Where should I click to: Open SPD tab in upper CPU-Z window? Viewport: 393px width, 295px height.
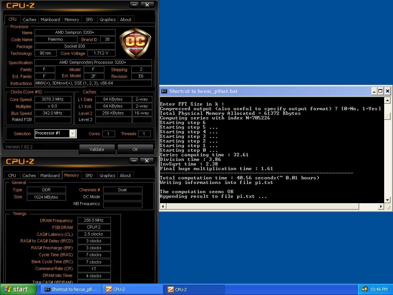(89, 20)
